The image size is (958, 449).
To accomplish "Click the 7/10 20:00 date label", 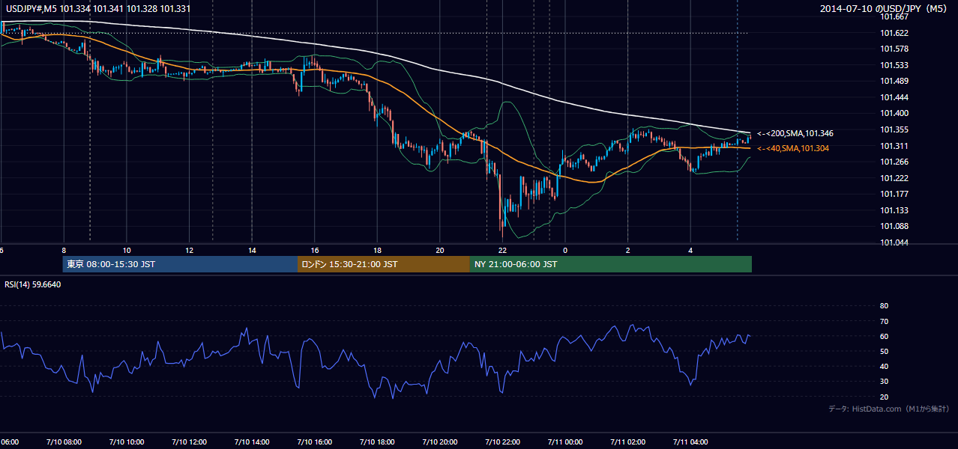I will [x=440, y=442].
